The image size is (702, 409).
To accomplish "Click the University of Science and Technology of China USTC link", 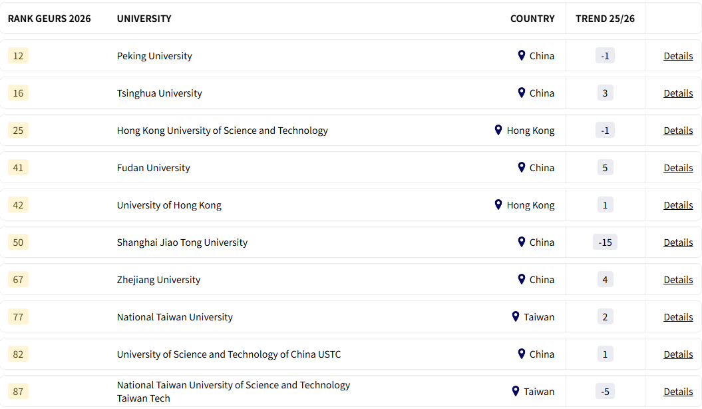I will point(229,354).
